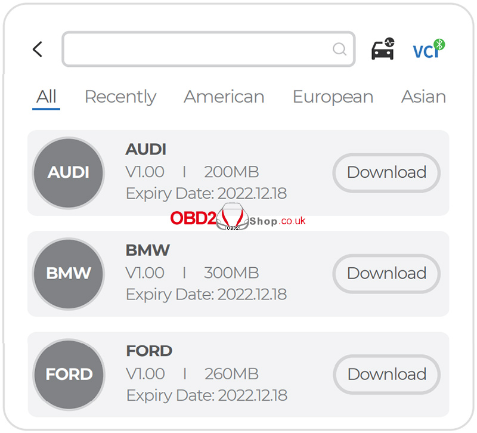Show American vehicle brands tab
The height and width of the screenshot is (433, 477).
[224, 97]
